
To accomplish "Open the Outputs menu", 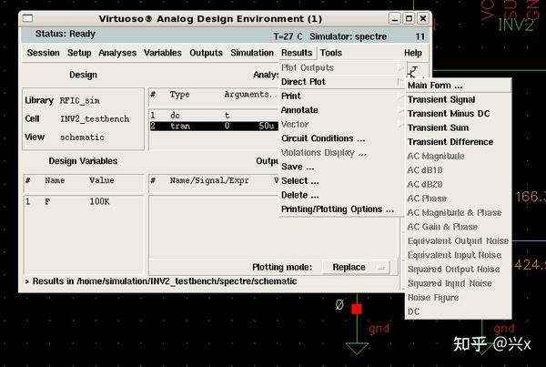I will pyautogui.click(x=206, y=53).
